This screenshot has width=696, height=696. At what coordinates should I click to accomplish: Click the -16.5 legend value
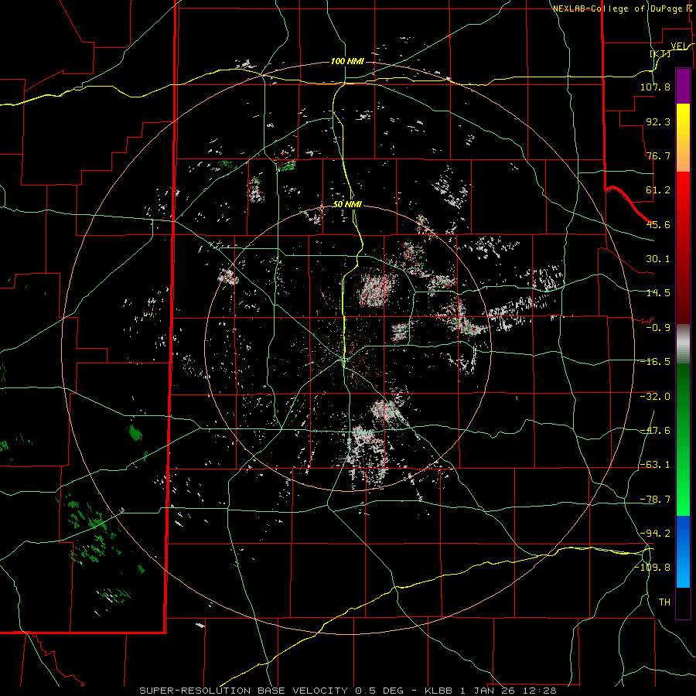(655, 362)
